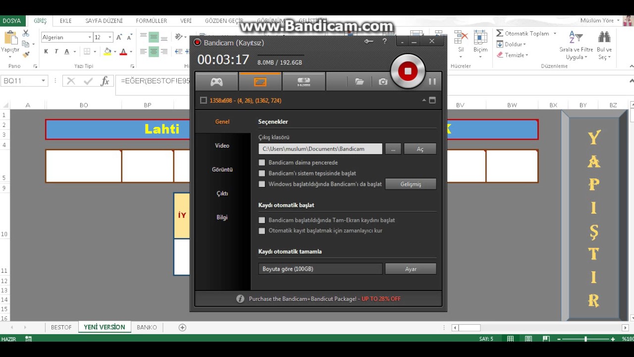Open Bandicam help question mark

[384, 42]
